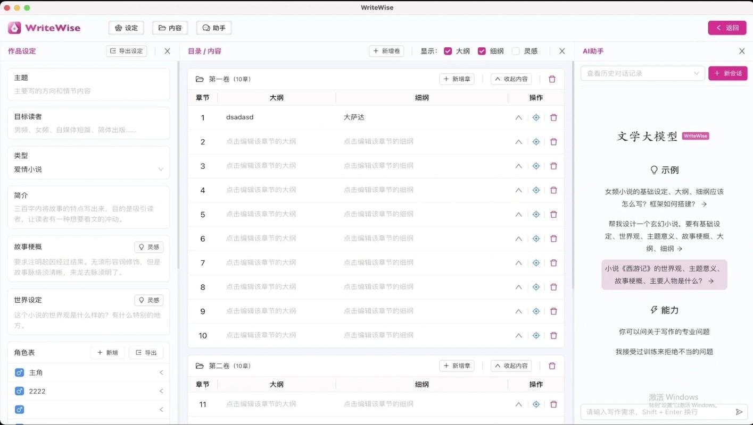
Task: Delete 第二卷 with trash icon
Action: tap(552, 366)
